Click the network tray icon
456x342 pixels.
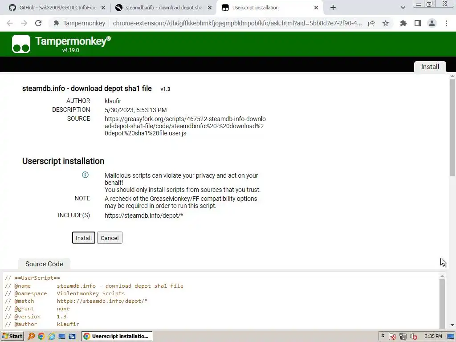[x=403, y=337]
